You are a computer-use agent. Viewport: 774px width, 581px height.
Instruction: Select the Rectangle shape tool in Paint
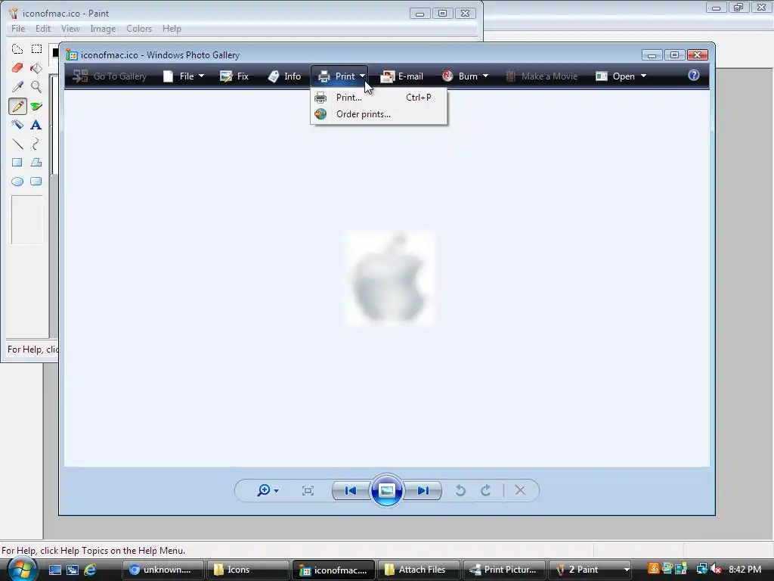(x=17, y=163)
